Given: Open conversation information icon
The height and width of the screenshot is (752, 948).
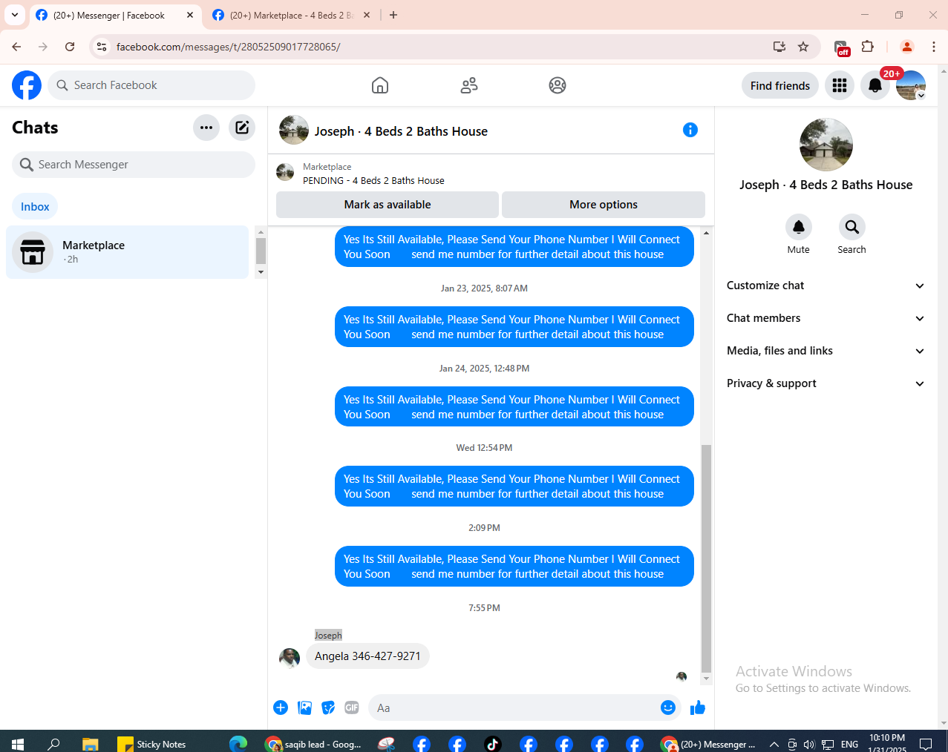Looking at the screenshot, I should tap(690, 130).
